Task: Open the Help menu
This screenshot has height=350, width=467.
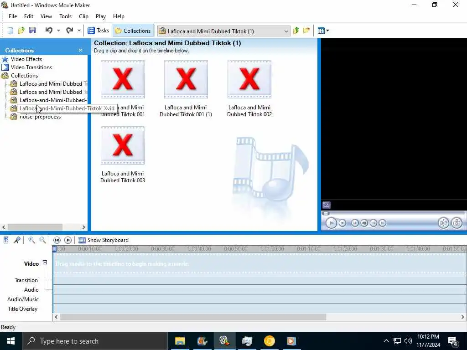Action: pos(119,16)
